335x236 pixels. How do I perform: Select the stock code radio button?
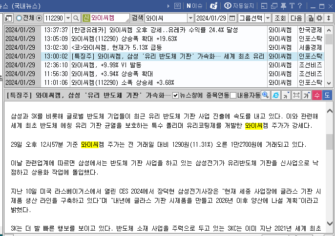click(x=39, y=18)
